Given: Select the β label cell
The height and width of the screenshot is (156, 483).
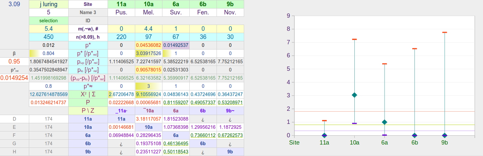Looking at the screenshot, I should click(14, 53).
